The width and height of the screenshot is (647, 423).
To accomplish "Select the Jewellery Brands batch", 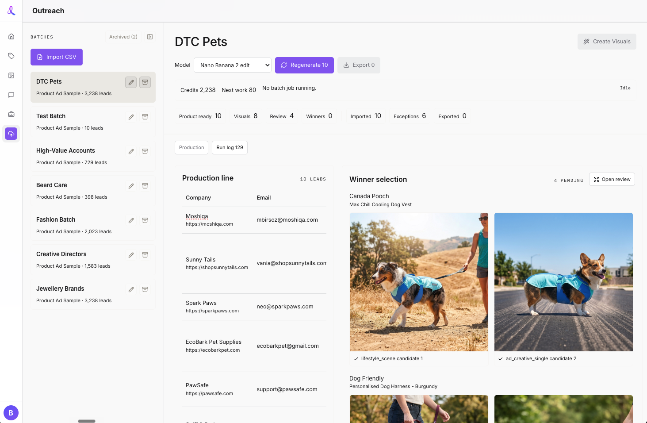I will click(93, 294).
